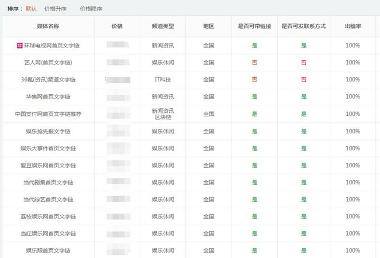Click 娱乐休闲 in 荔枝娱乐网 row
The width and height of the screenshot is (380, 258).
point(163,216)
